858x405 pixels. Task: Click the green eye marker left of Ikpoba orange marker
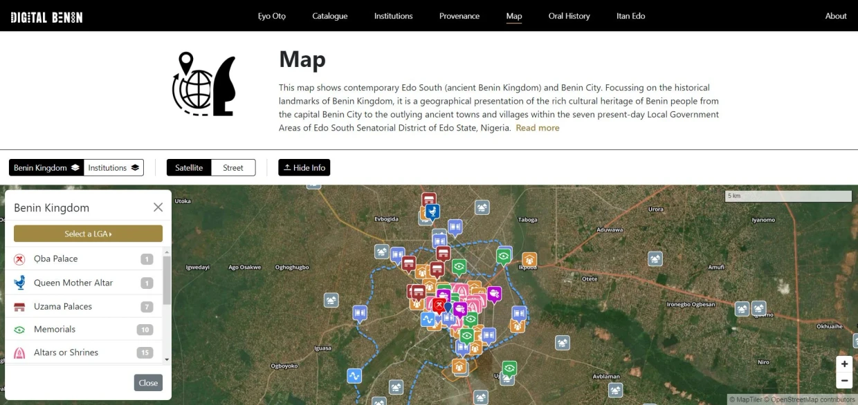(504, 256)
